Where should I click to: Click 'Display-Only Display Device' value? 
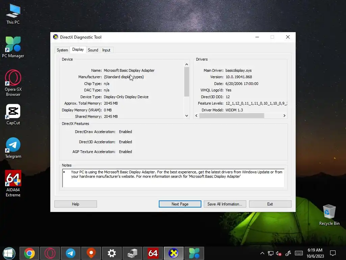click(x=126, y=97)
